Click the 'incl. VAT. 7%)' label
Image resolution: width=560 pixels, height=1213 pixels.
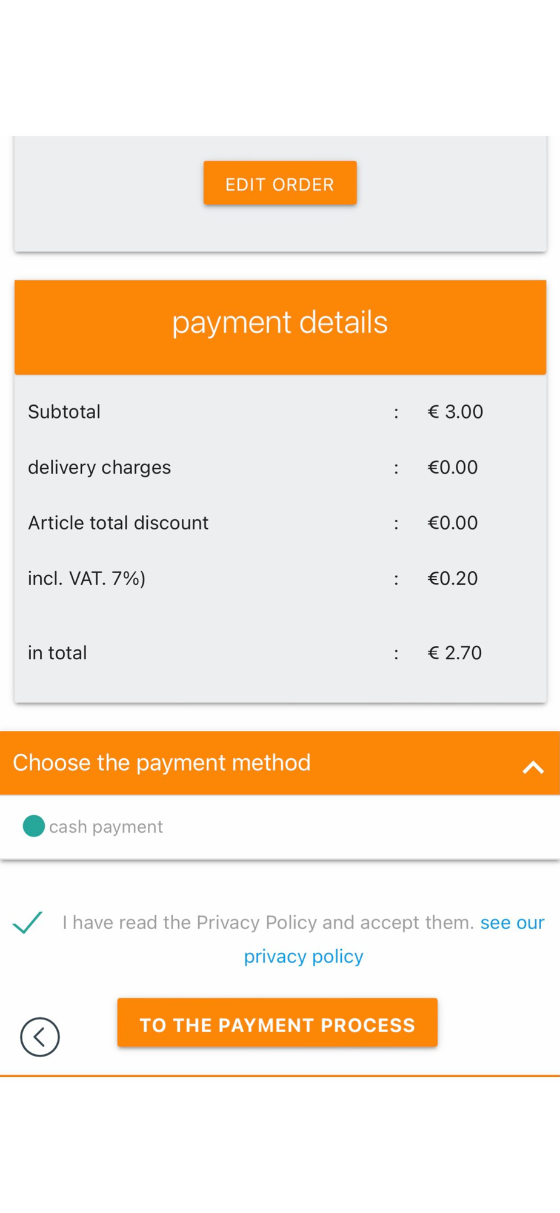(87, 579)
